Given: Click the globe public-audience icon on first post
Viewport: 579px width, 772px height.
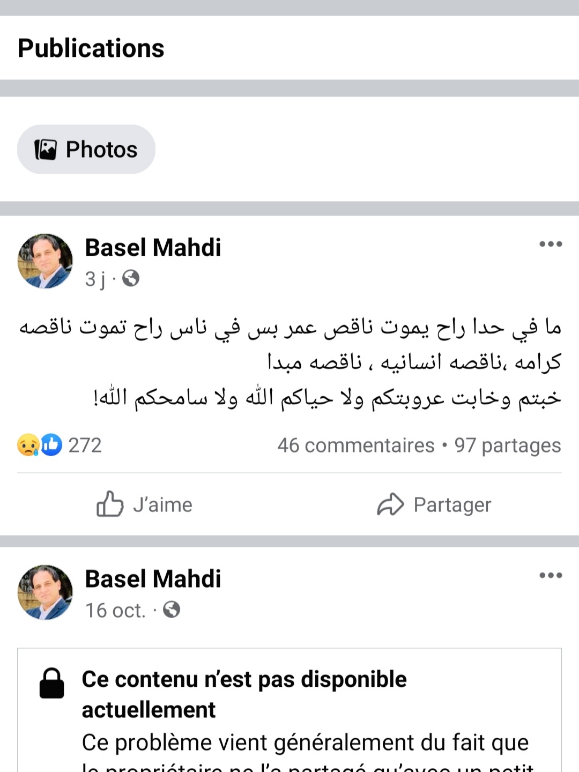Looking at the screenshot, I should [x=131, y=278].
